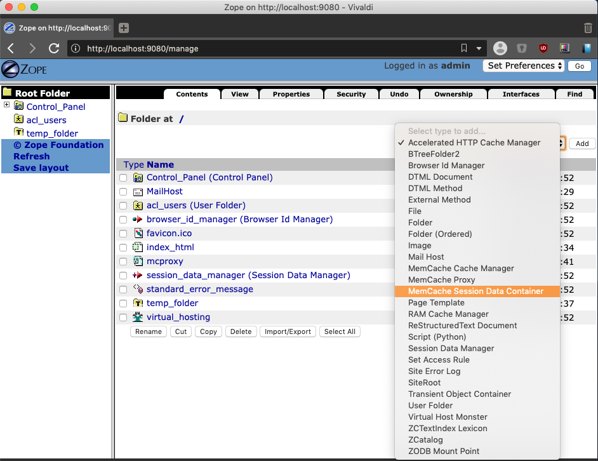Viewport: 598px width, 461px height.
Task: Click the favicon.ico file icon
Action: click(x=138, y=233)
